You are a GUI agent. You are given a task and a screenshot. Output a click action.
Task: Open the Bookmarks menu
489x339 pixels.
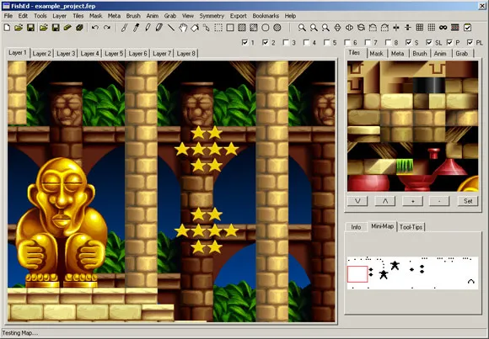click(x=266, y=16)
